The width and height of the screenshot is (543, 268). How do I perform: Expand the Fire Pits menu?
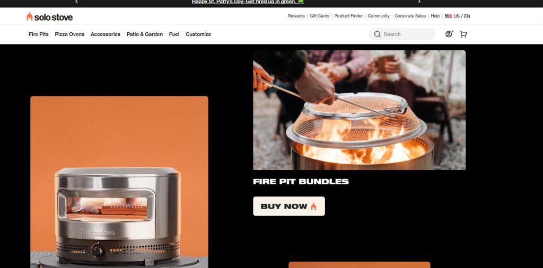(x=38, y=34)
